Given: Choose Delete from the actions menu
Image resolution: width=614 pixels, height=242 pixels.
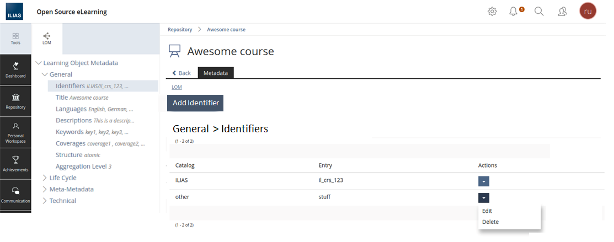Looking at the screenshot, I should coord(490,222).
